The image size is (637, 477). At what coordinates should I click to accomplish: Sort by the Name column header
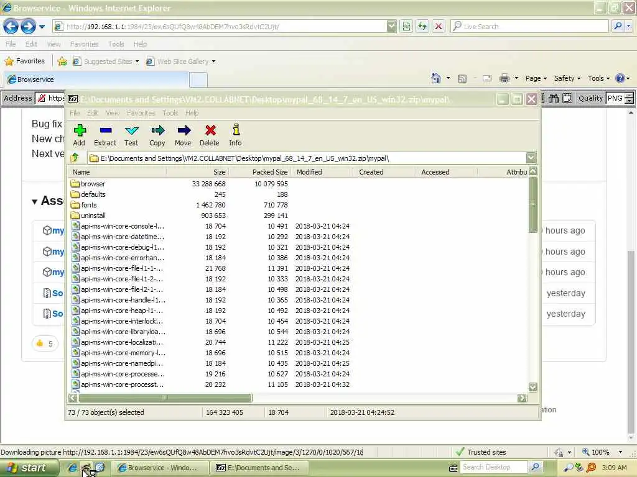(x=118, y=172)
